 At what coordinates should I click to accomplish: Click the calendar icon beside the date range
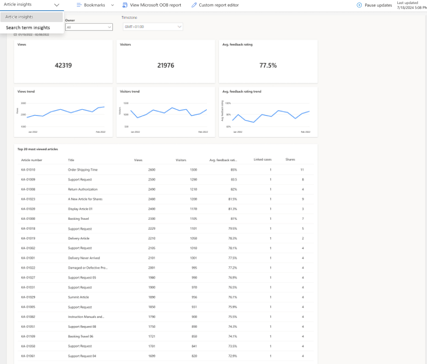16,35
